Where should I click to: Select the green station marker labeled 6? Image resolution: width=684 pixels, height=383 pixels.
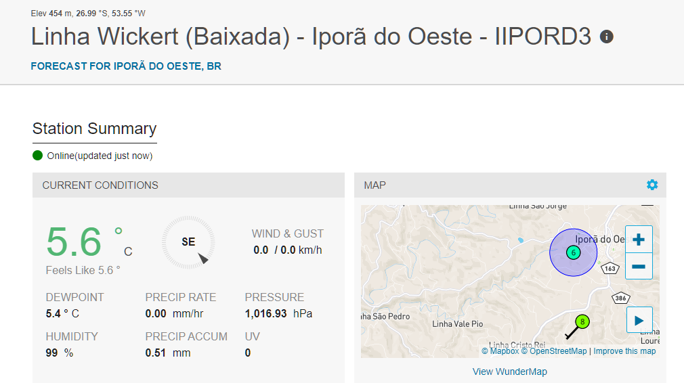pos(573,252)
